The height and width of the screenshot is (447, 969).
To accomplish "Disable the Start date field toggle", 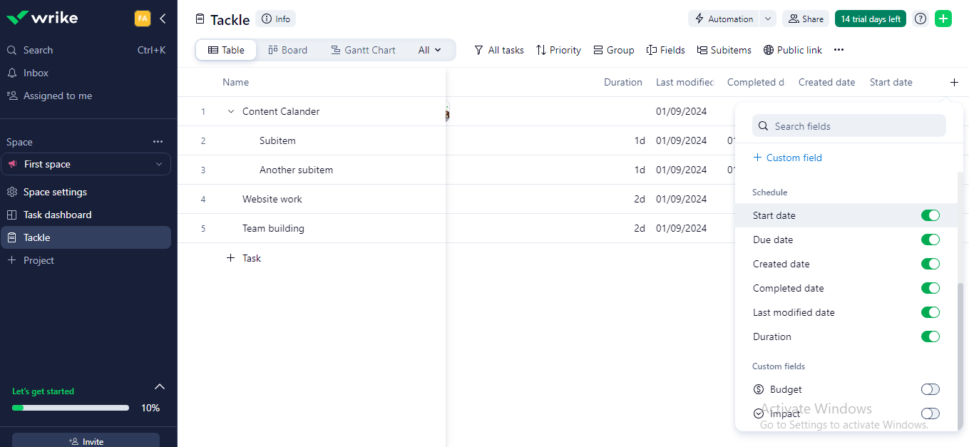I will [x=930, y=215].
